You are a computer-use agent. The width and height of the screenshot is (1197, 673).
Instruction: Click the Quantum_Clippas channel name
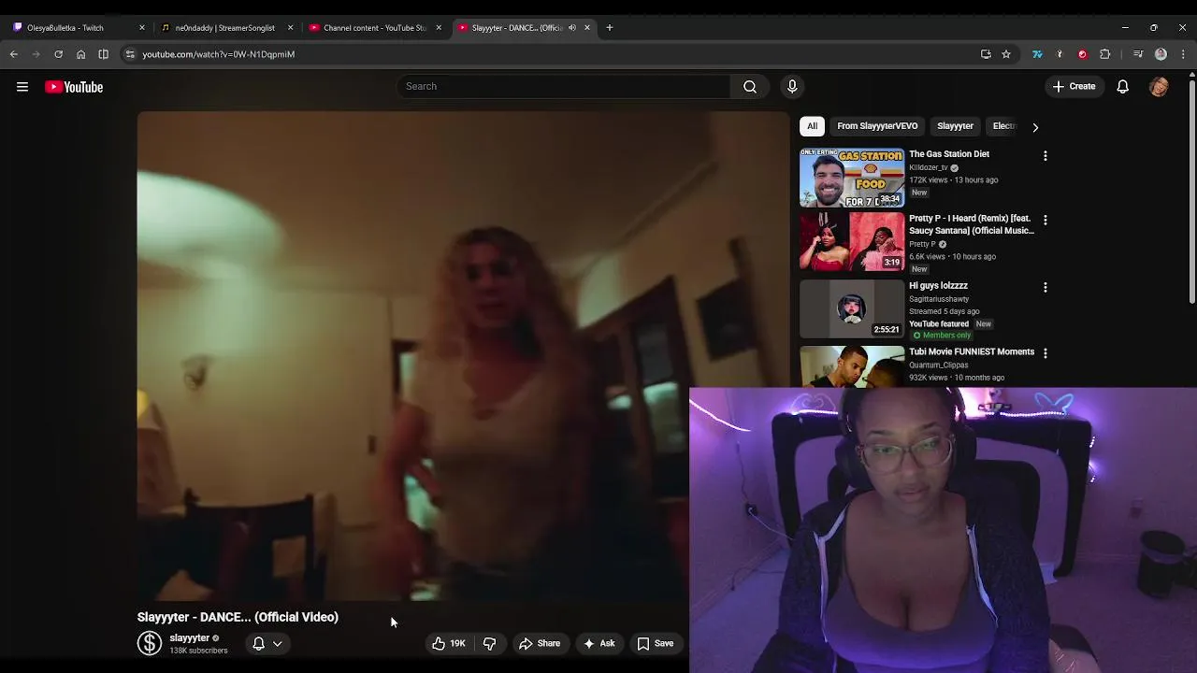[x=939, y=365]
